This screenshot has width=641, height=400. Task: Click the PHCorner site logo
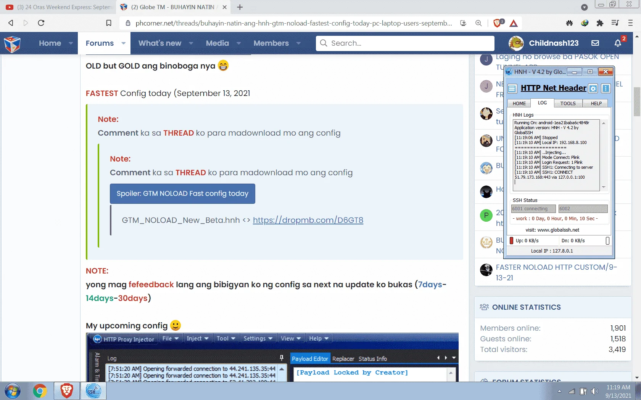(12, 43)
